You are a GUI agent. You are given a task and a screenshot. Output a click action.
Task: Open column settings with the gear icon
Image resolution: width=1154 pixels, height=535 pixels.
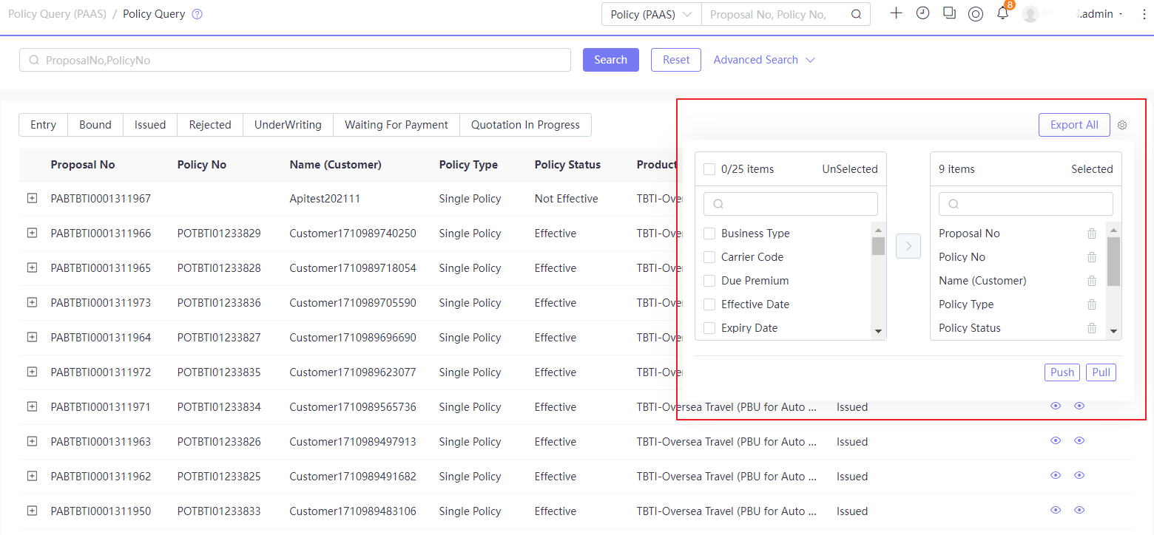pos(1122,125)
